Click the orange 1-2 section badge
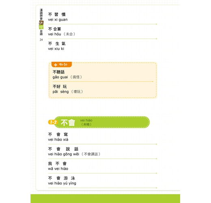Screen dimensions: 211x203 [x=53, y=122]
